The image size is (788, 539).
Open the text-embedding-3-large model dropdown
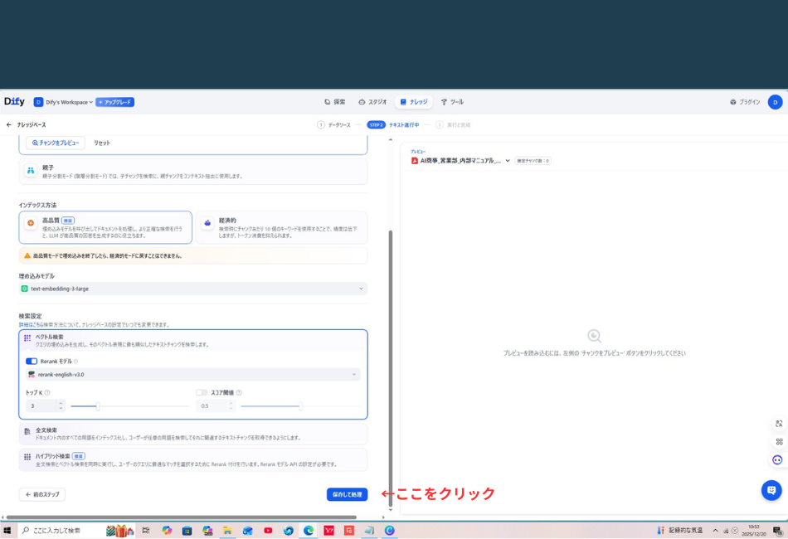(x=192, y=287)
